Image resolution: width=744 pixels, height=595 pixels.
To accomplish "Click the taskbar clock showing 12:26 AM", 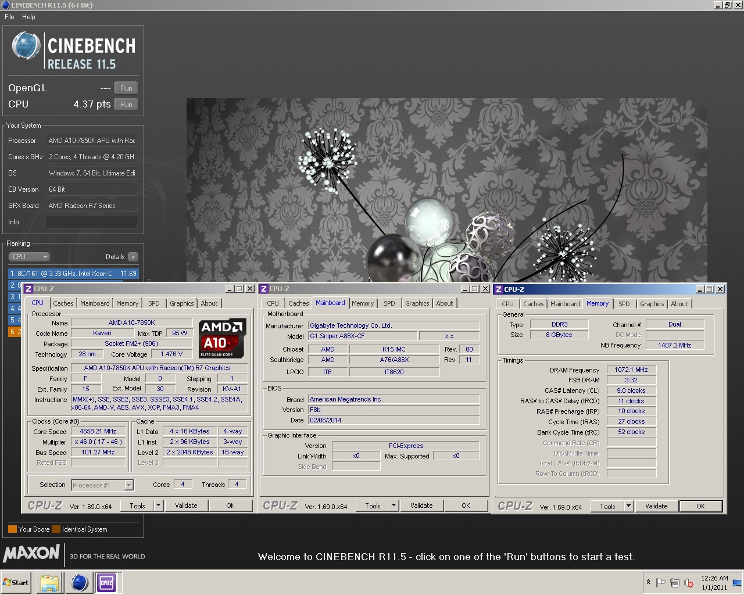I will [714, 583].
